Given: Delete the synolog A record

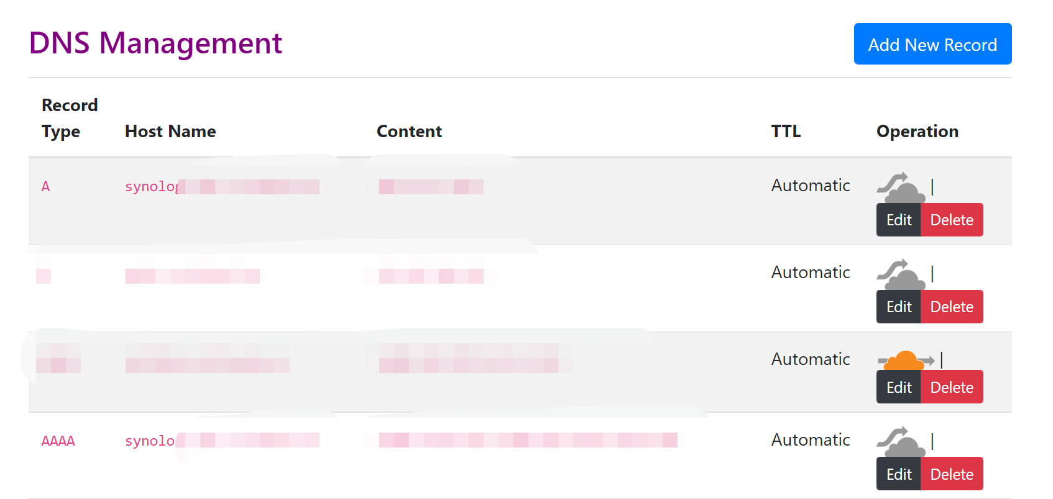Looking at the screenshot, I should (952, 220).
